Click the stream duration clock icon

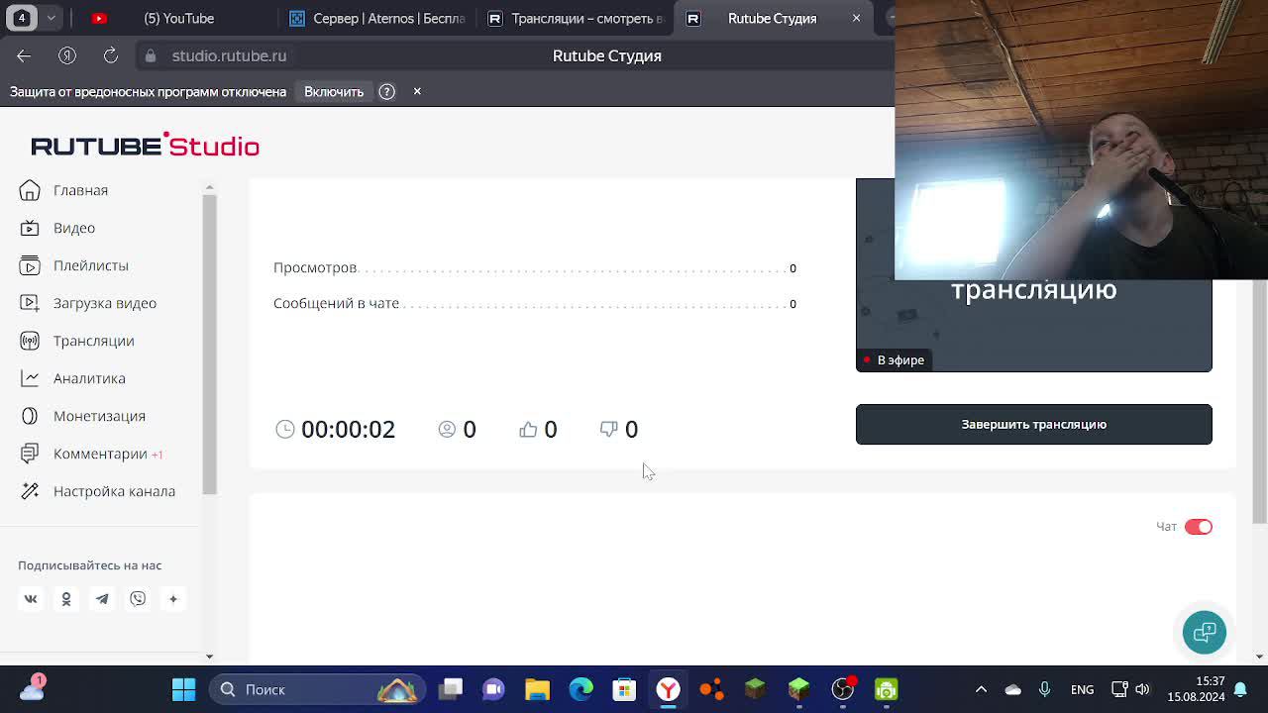pos(285,429)
